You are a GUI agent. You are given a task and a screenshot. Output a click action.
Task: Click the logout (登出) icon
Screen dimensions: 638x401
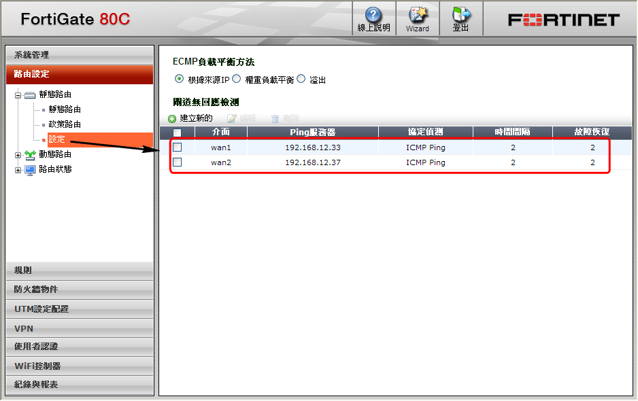461,15
